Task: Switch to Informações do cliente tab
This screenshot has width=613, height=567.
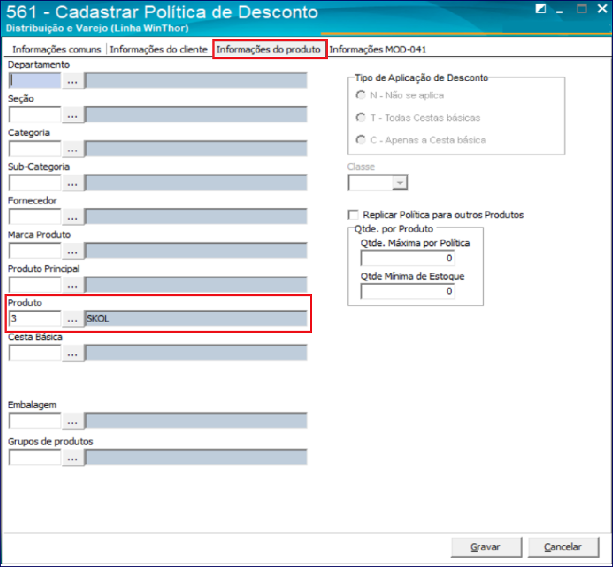Action: point(158,49)
